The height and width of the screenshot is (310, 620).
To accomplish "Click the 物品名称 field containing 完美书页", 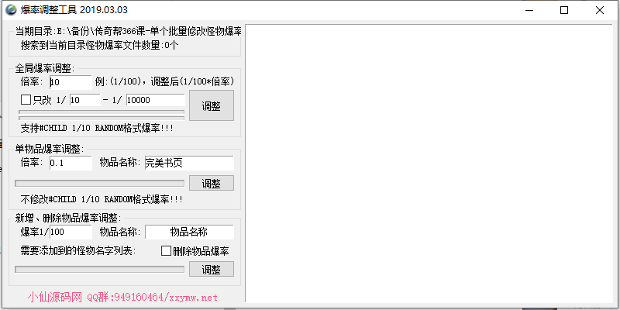I will coord(189,163).
